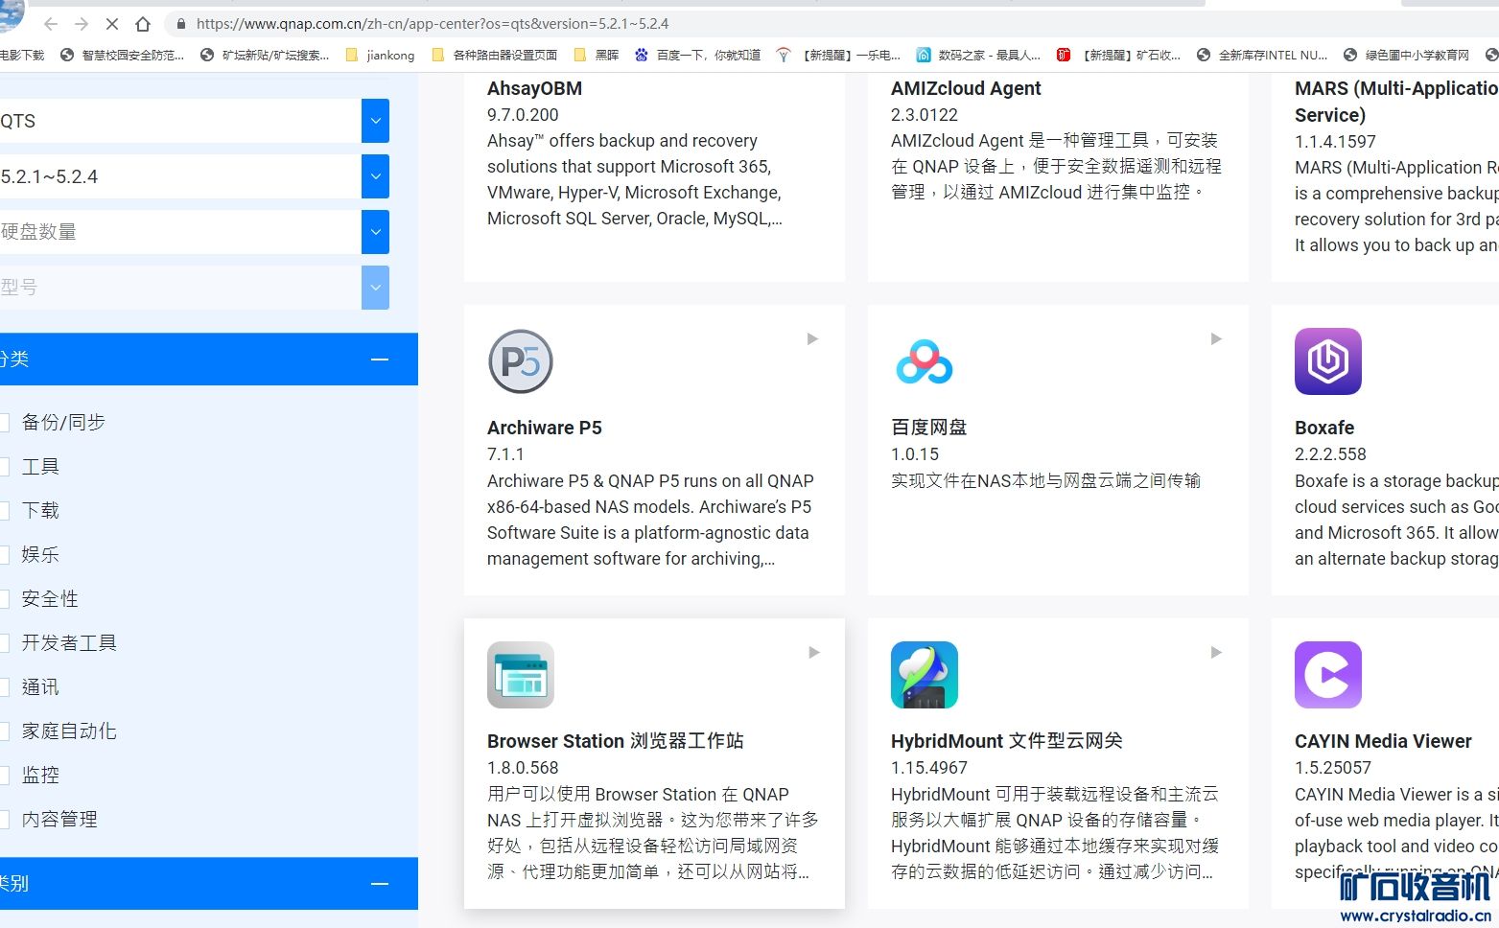Open the Browser Station app icon
Screen dimensions: 1499x928
point(521,675)
